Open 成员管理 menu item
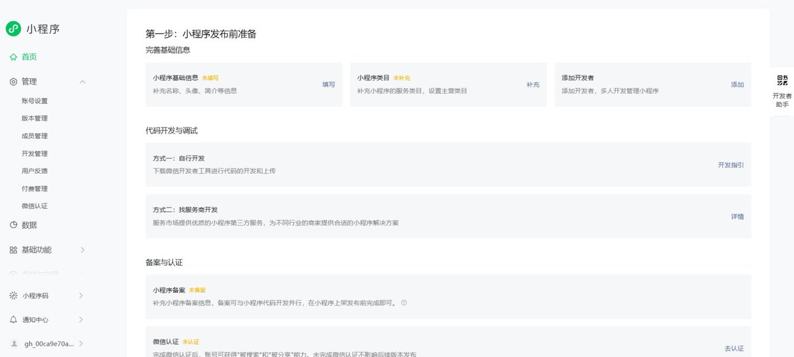794x357 pixels. [34, 136]
